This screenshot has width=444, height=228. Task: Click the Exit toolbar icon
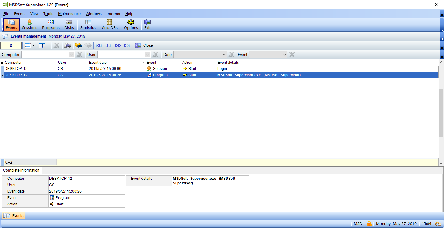[147, 25]
